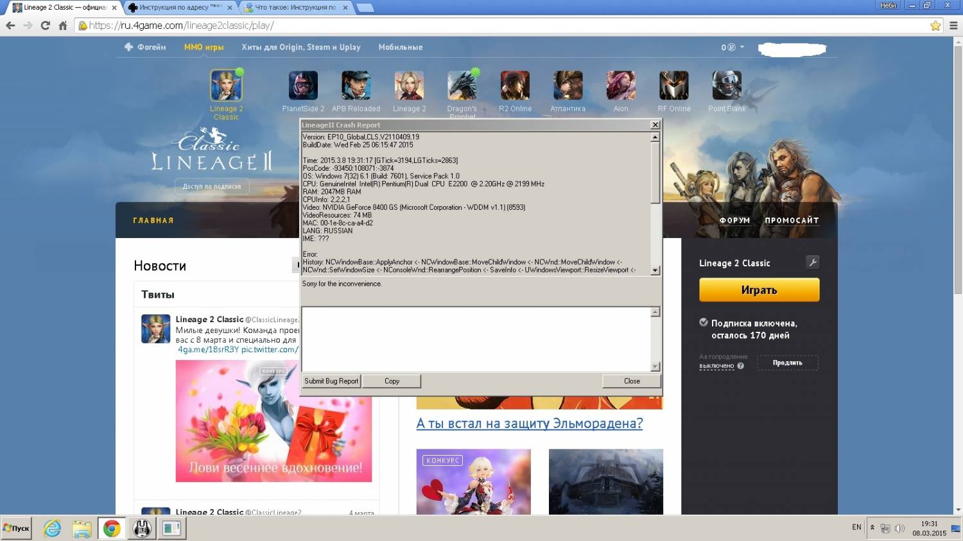963x541 pixels.
Task: Switch to the Что такое: Инструкция browser tab
Action: [295, 8]
